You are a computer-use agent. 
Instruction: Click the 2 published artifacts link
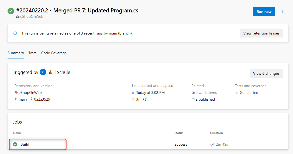click(205, 99)
